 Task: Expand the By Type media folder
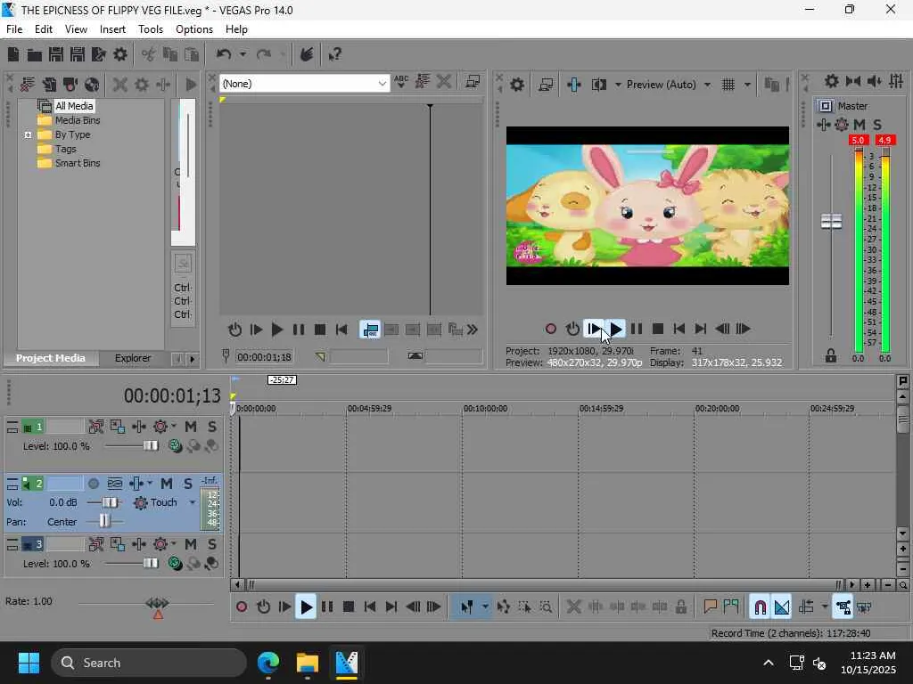click(29, 135)
